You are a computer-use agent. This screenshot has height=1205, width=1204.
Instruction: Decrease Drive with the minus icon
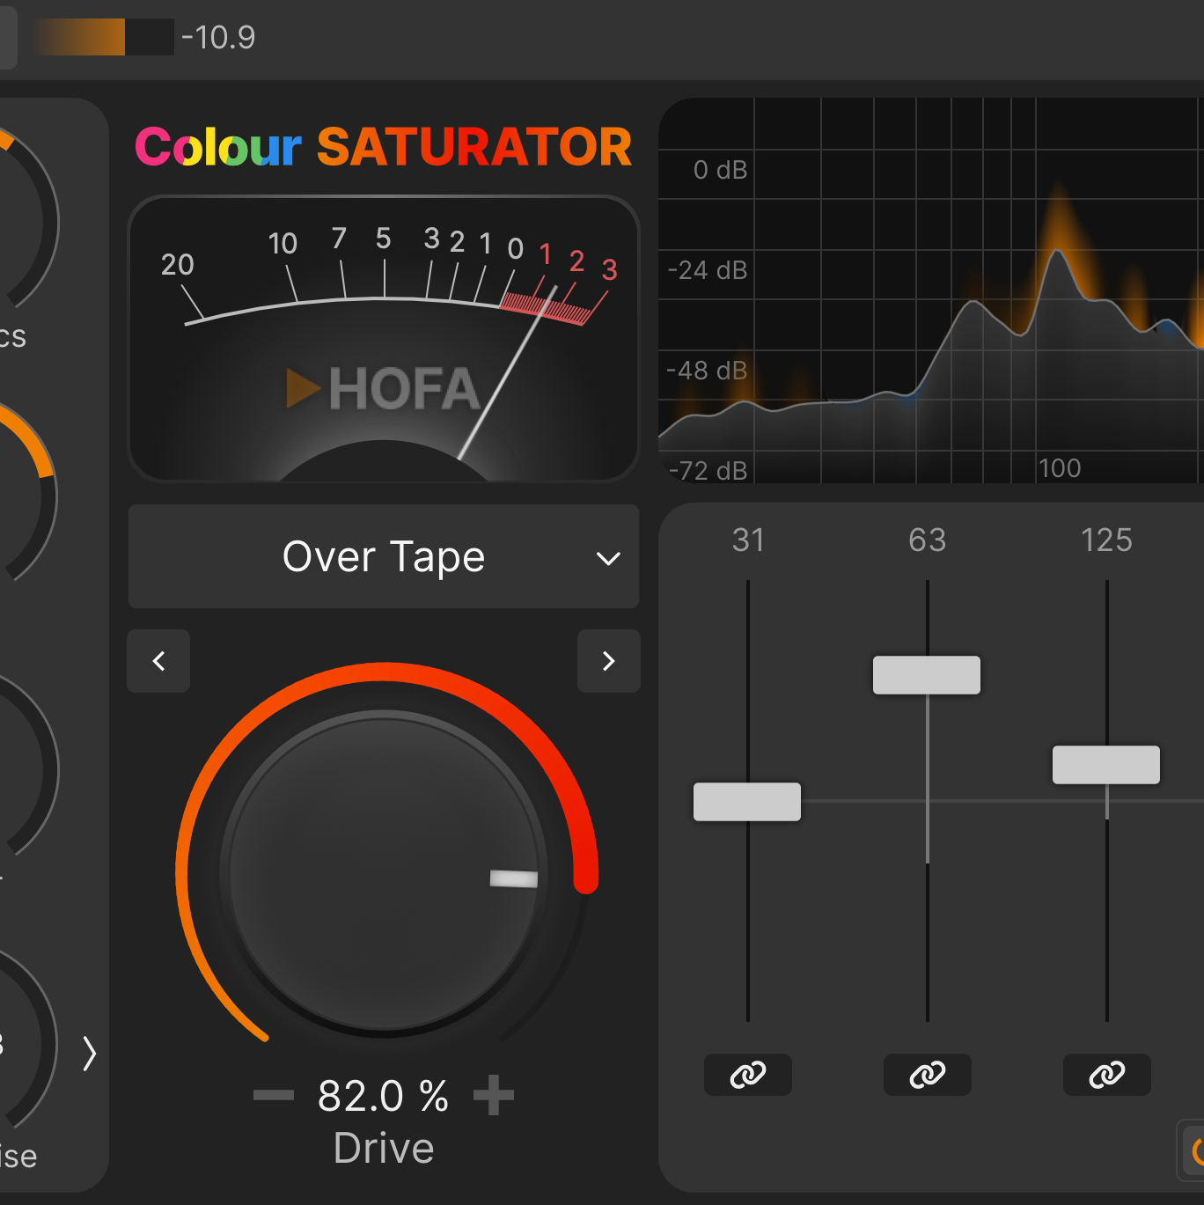pos(274,1095)
